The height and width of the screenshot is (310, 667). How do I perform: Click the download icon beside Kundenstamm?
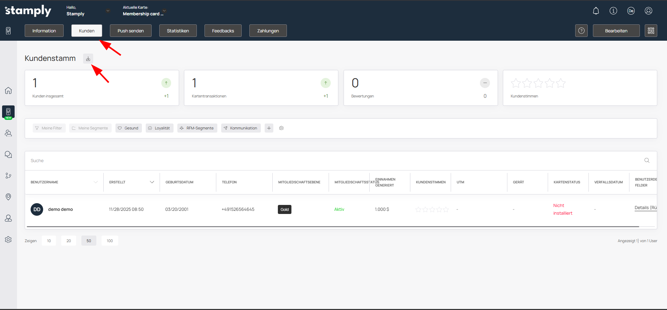pos(88,59)
